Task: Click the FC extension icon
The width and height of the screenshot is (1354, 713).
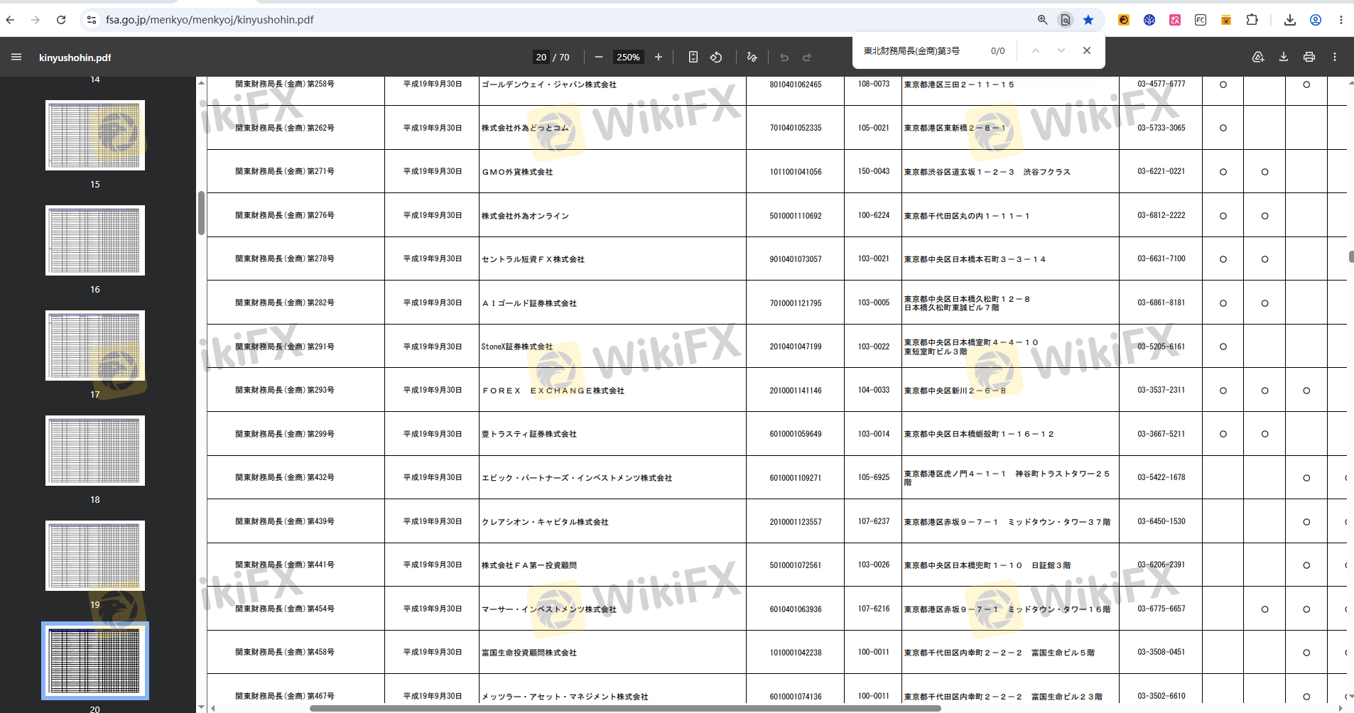Action: [x=1201, y=20]
